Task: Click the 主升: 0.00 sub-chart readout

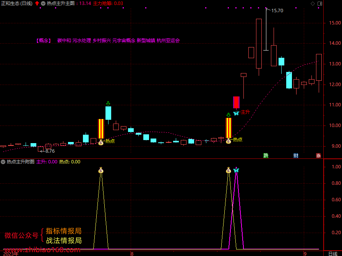Action: (x=47, y=162)
